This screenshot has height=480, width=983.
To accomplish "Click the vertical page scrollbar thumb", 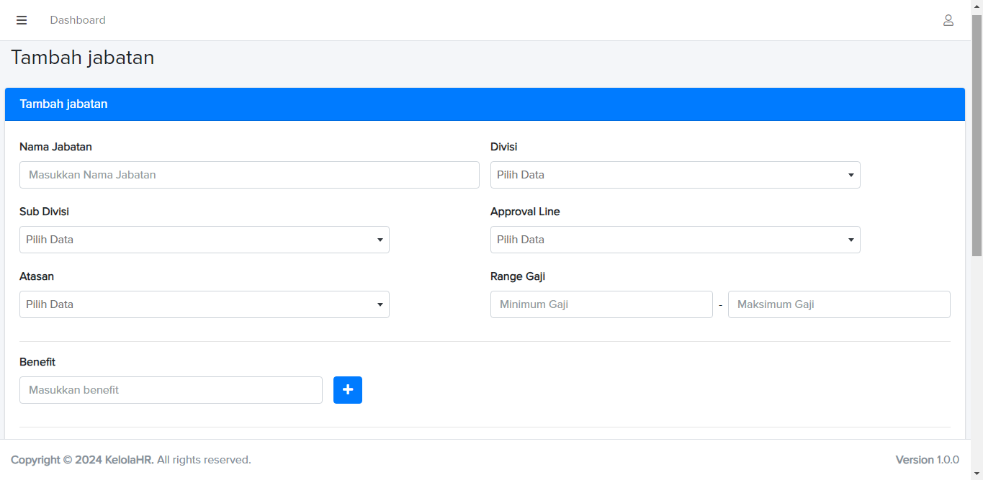I will [977, 137].
